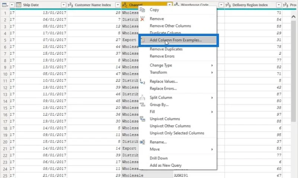This screenshot has height=178, width=298.
Task: Open the Channel column filter dropdown
Action: coord(169,4)
